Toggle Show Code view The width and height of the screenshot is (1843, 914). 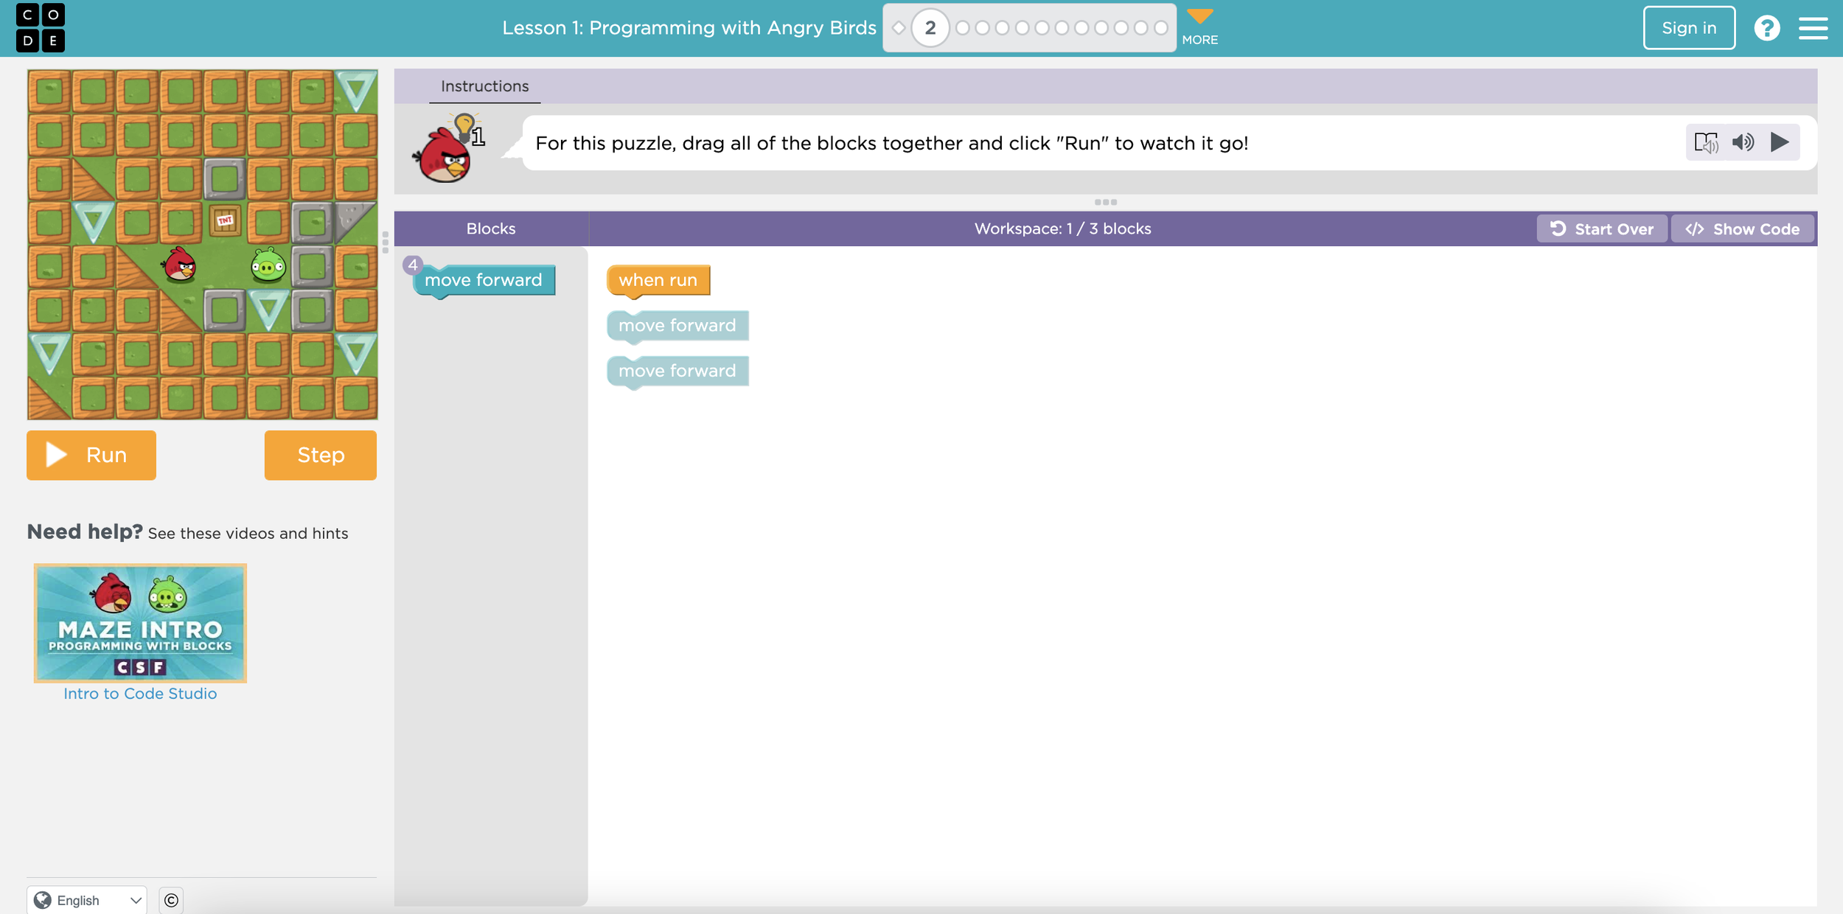tap(1742, 229)
